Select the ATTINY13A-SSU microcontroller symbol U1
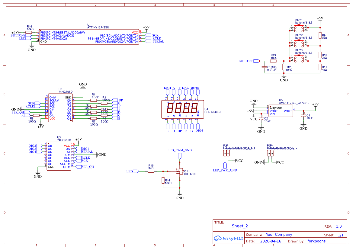Viewport: 353px width, 250px height. click(89, 38)
